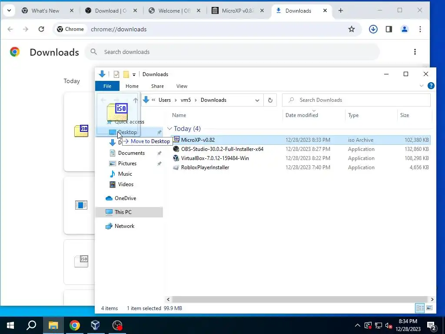Click the vm5 breadcrumb in address bar
This screenshot has width=445, height=334.
tap(186, 100)
